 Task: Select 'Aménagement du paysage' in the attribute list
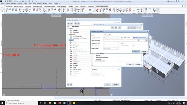click(102, 57)
